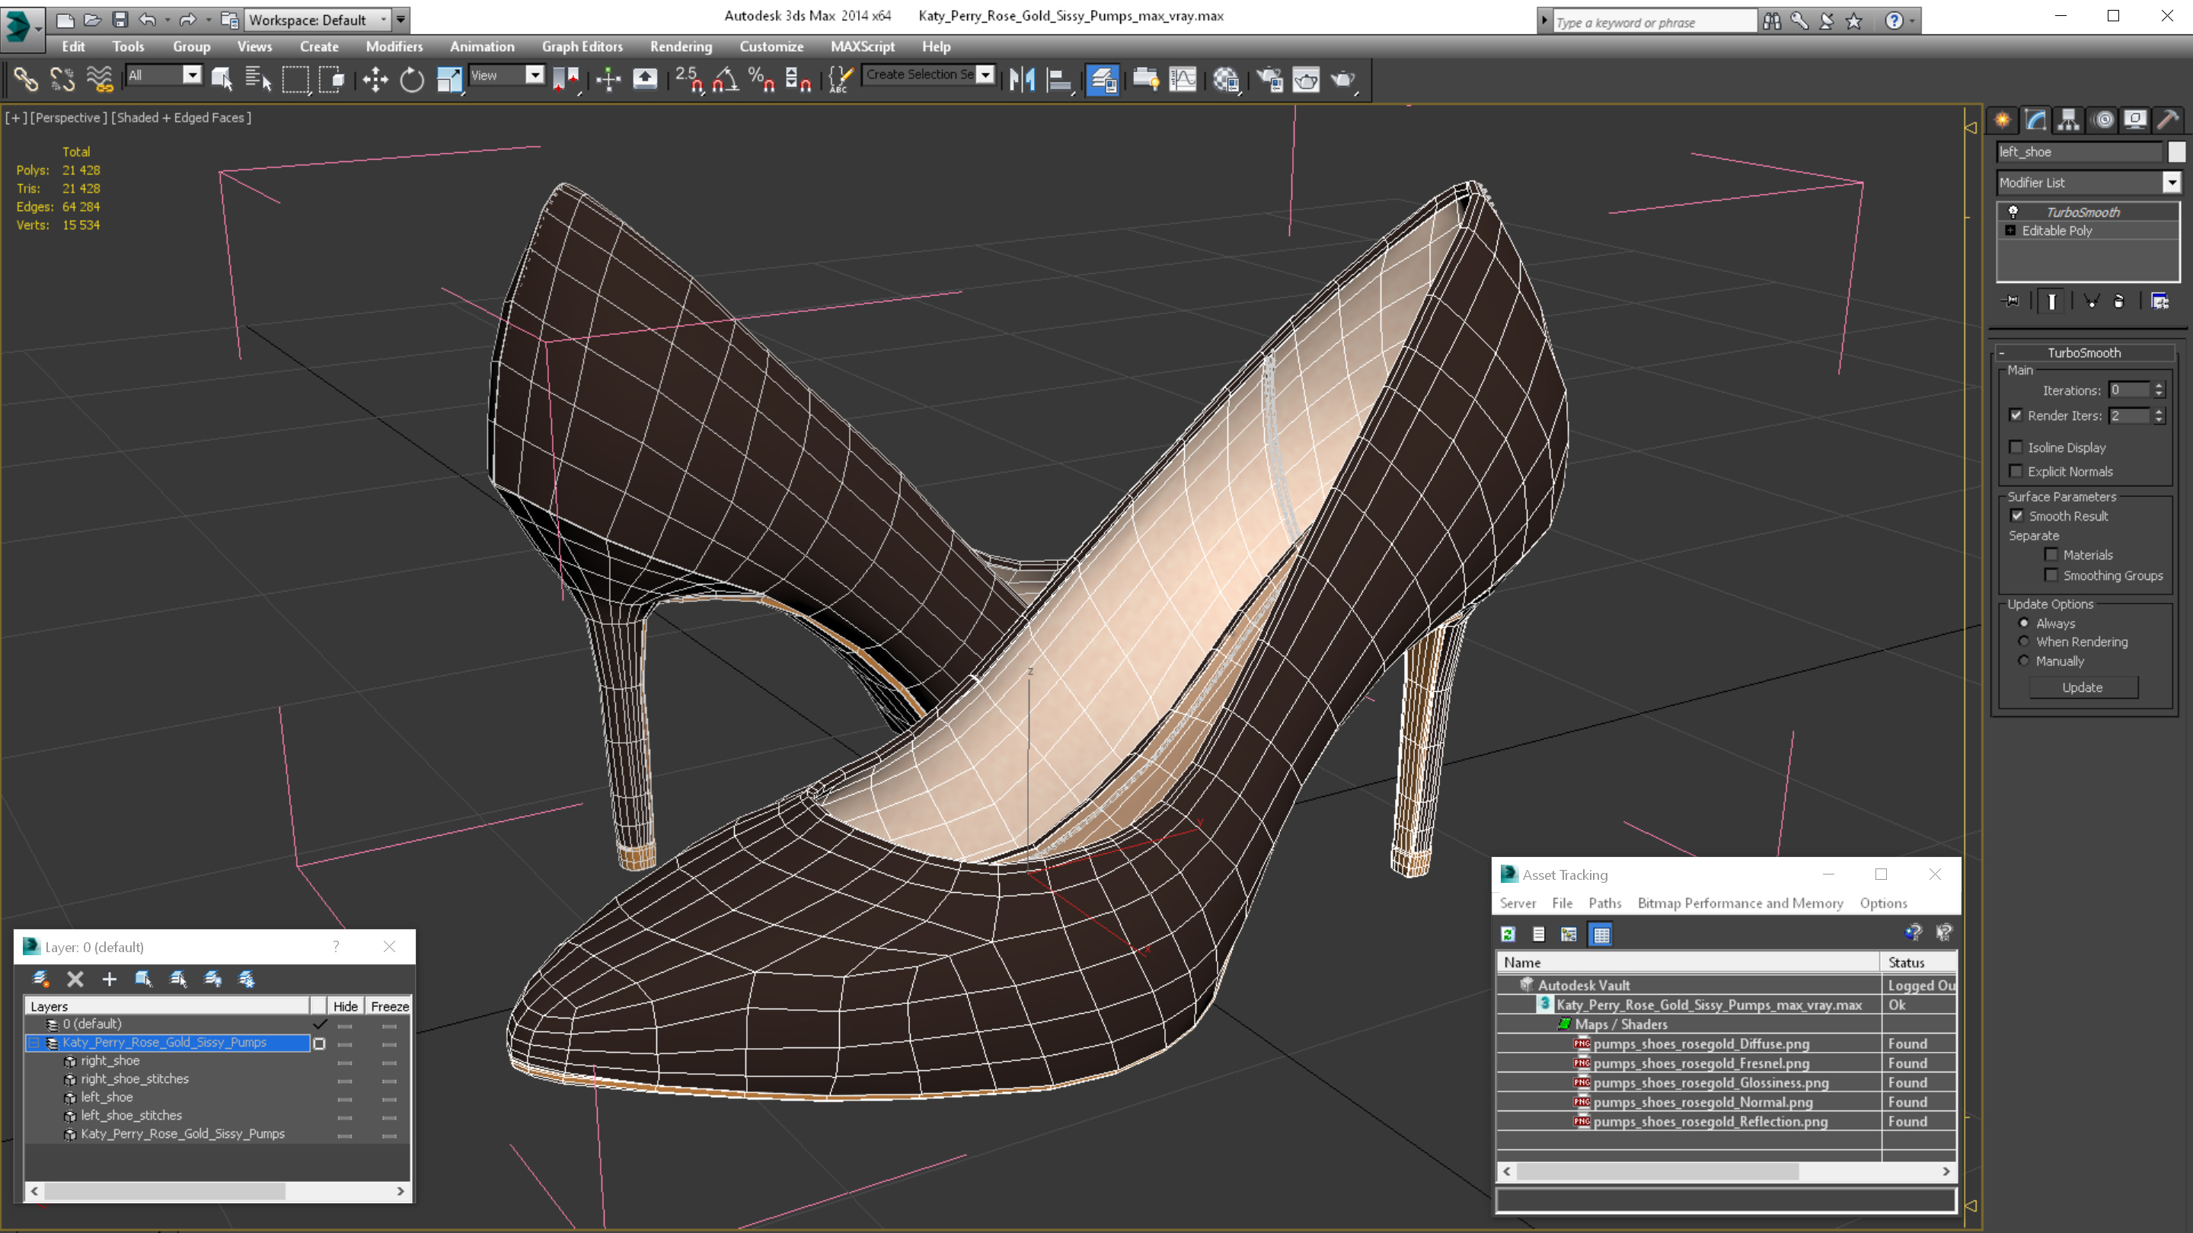
Task: Open the Rendering menu
Action: click(x=680, y=46)
